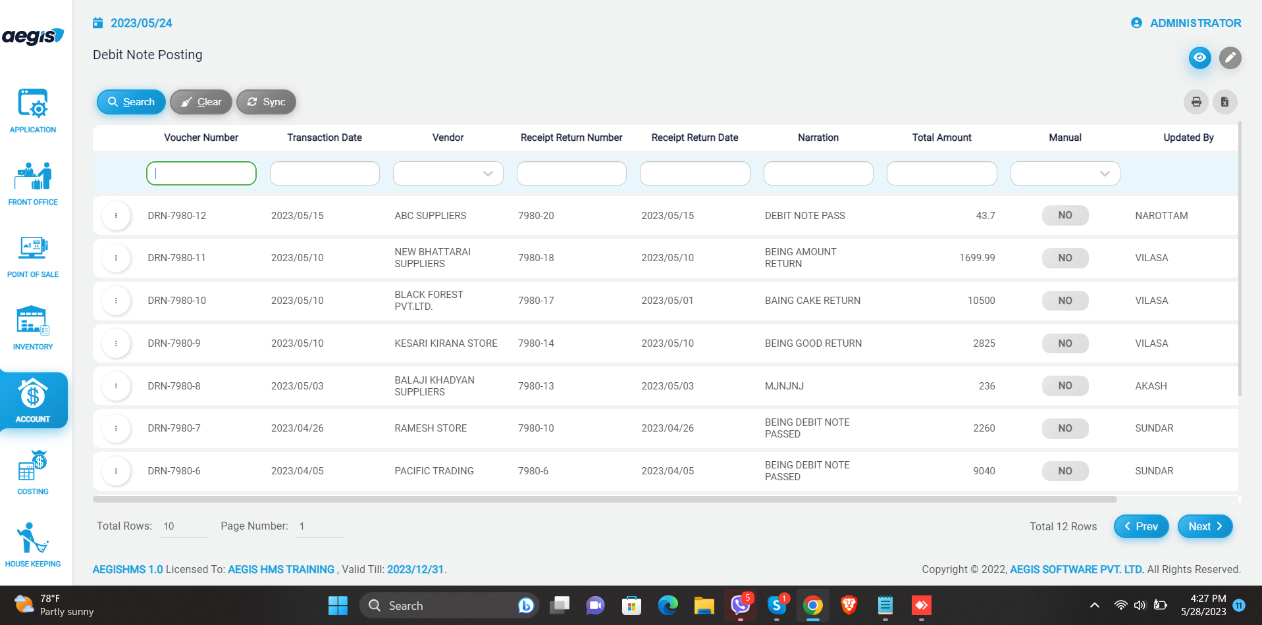The width and height of the screenshot is (1262, 625).
Task: Show hidden system tray icons
Action: pyautogui.click(x=1095, y=605)
